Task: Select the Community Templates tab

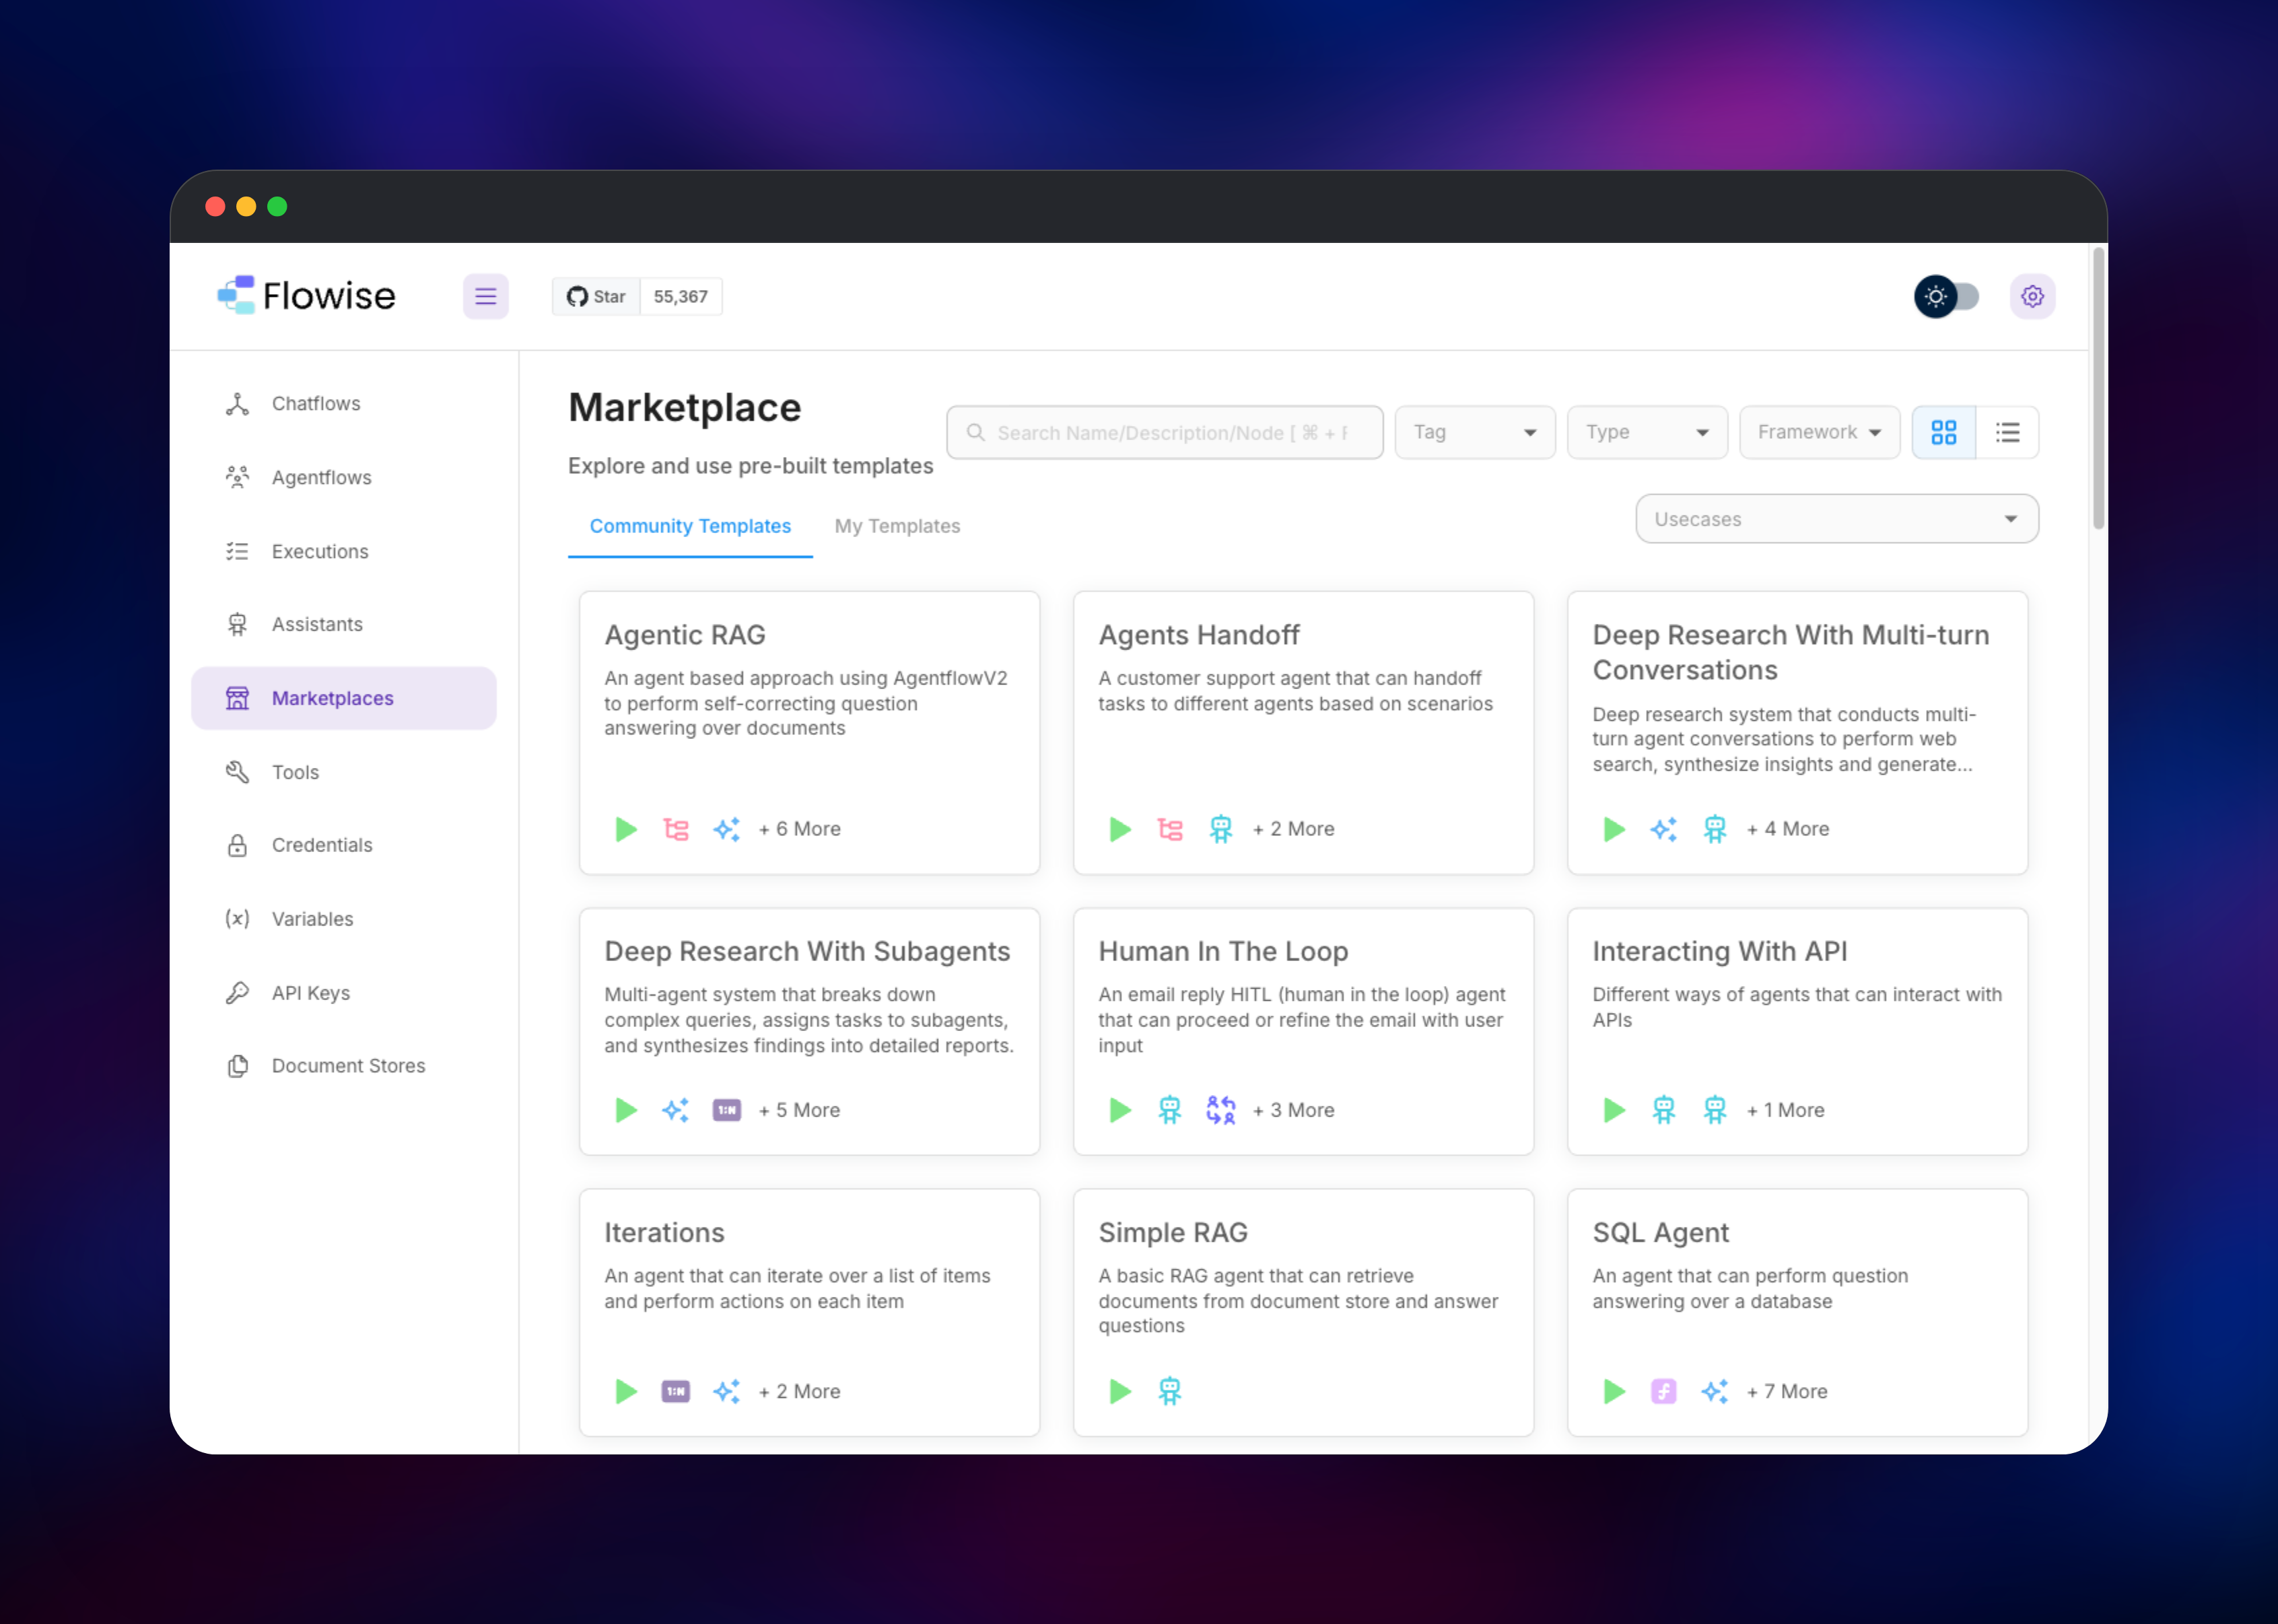Action: [690, 526]
